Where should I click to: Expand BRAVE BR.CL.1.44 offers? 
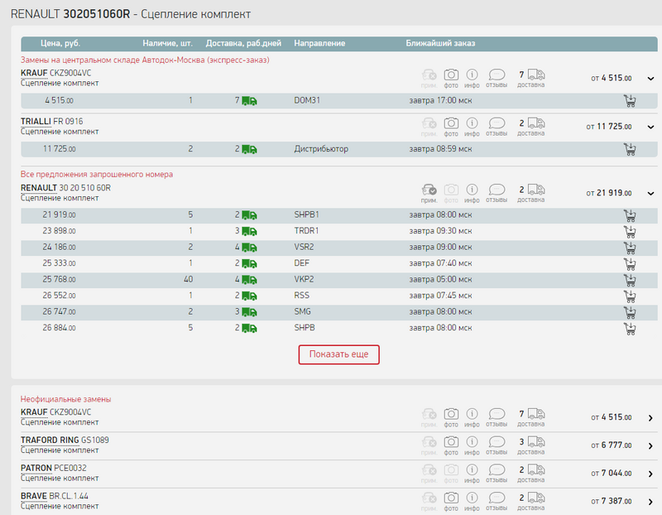pos(650,502)
